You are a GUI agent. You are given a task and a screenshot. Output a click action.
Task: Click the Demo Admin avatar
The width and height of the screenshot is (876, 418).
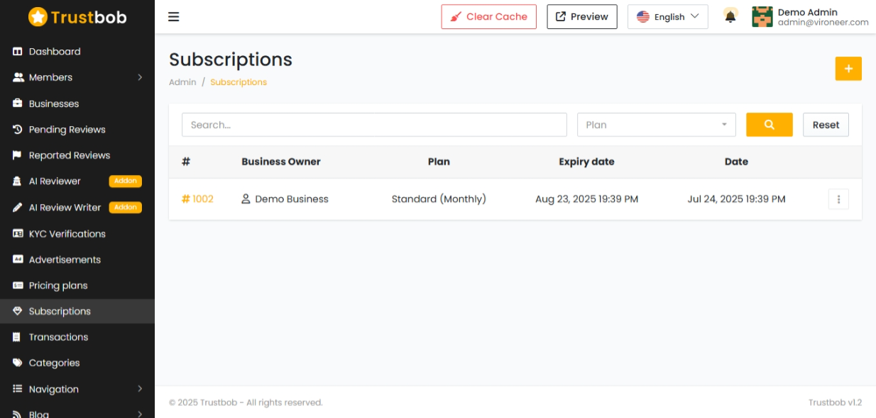[762, 16]
